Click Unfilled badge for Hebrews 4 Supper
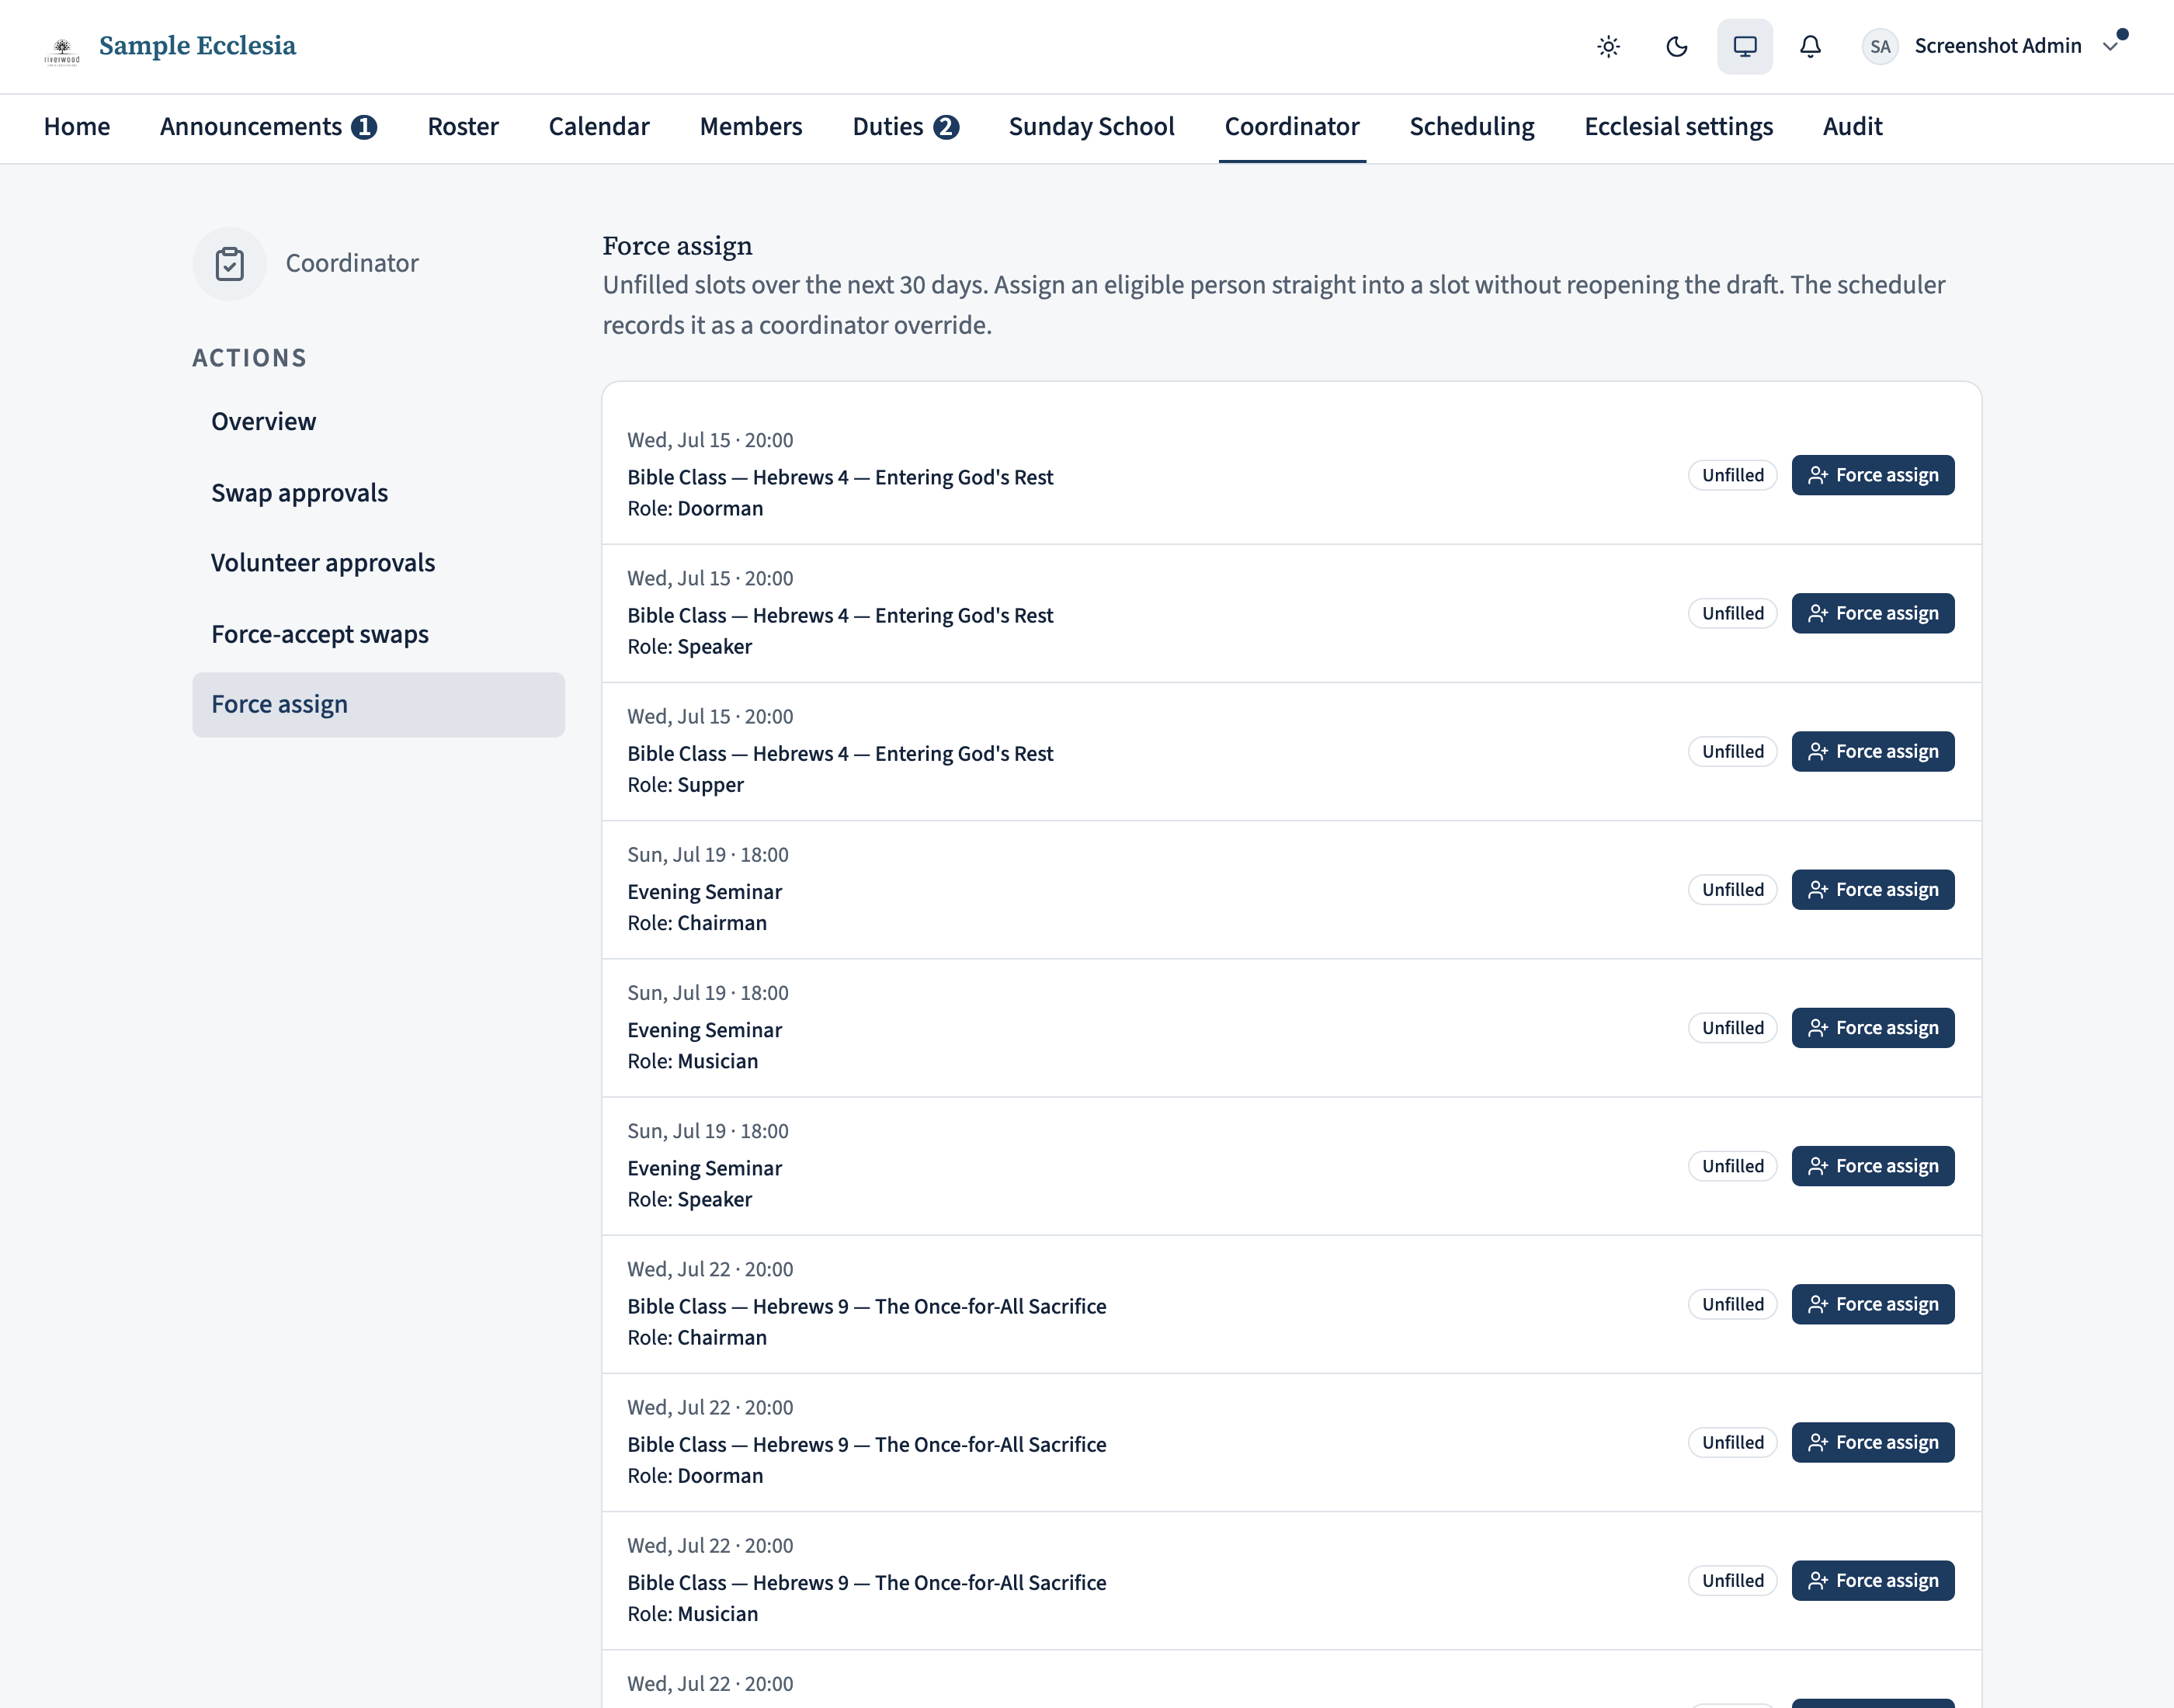This screenshot has width=2174, height=1708. (1733, 751)
